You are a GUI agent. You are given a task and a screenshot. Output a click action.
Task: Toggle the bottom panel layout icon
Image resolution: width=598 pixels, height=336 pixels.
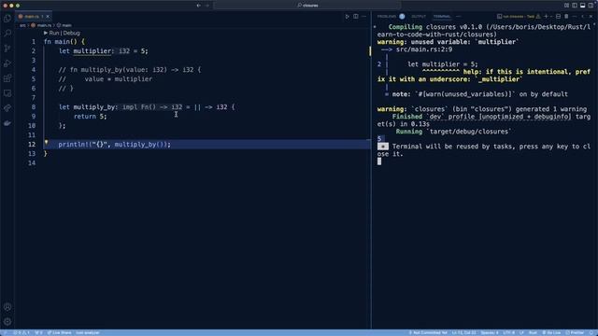click(x=583, y=6)
